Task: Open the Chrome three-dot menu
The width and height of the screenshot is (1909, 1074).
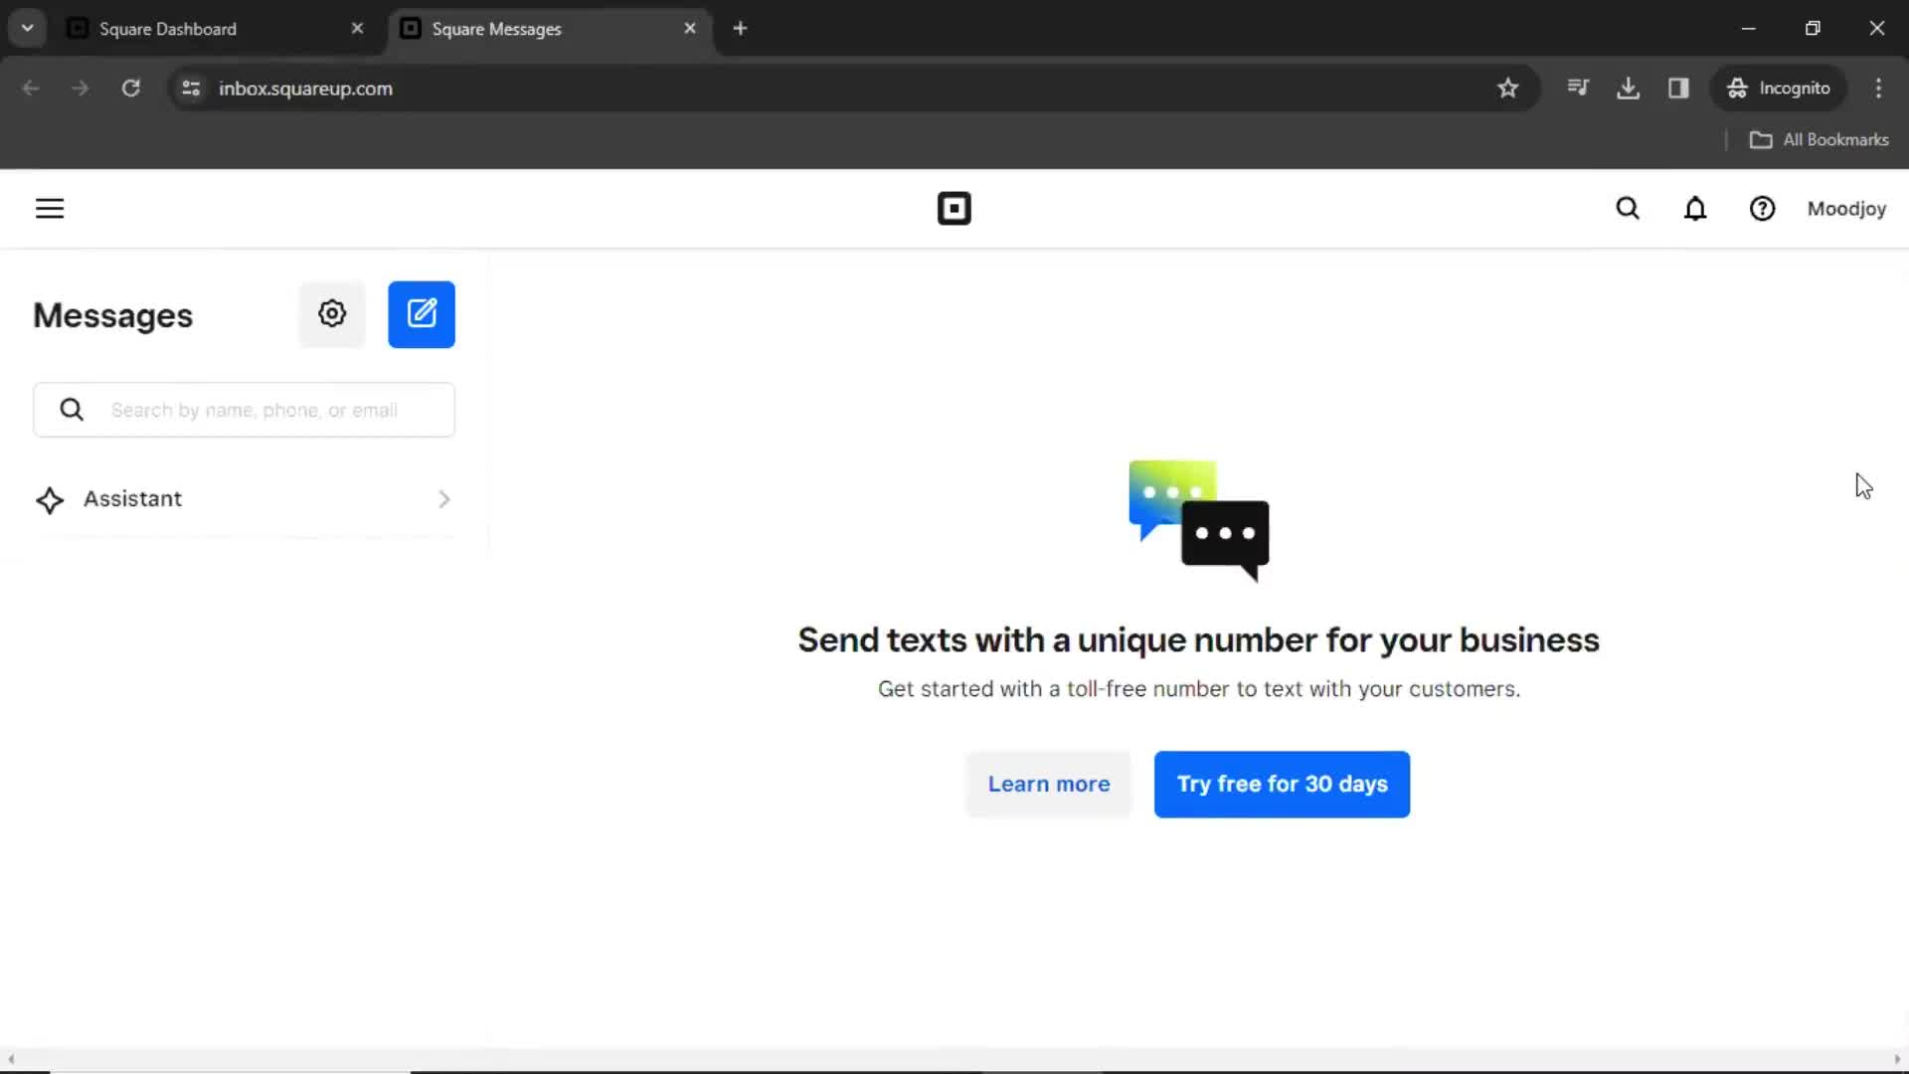Action: coord(1878,89)
